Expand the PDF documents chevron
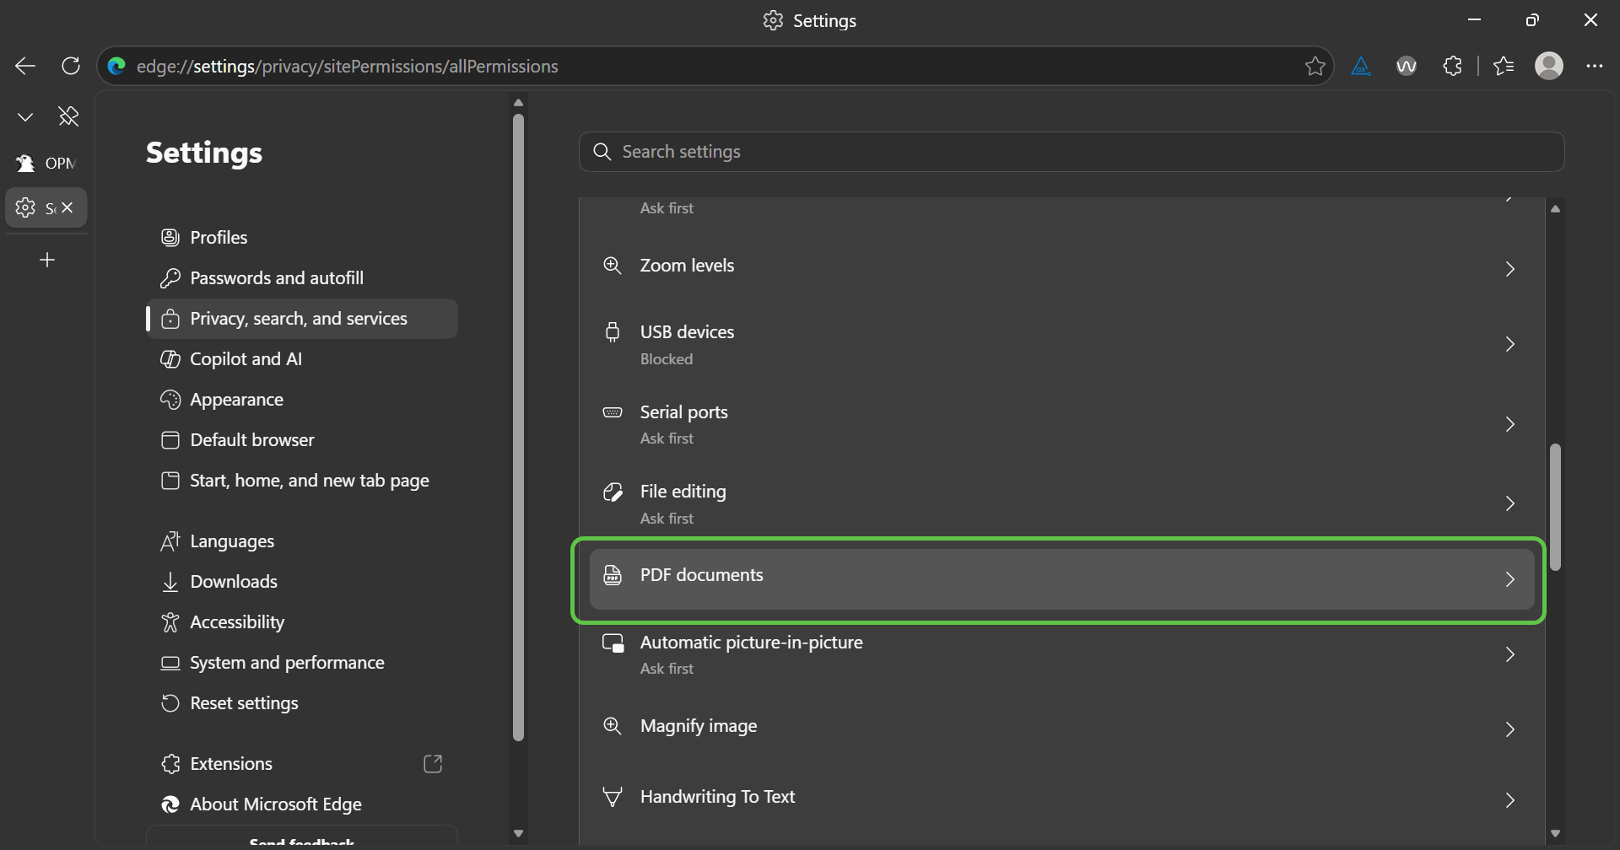This screenshot has height=850, width=1620. [x=1510, y=579]
